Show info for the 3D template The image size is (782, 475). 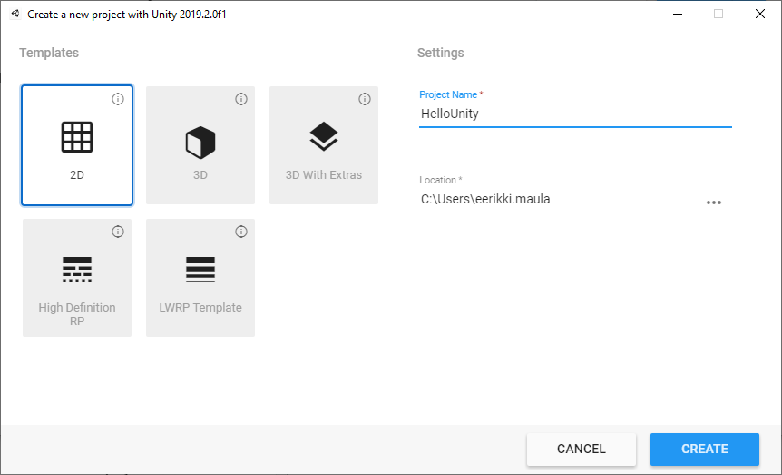click(x=241, y=99)
